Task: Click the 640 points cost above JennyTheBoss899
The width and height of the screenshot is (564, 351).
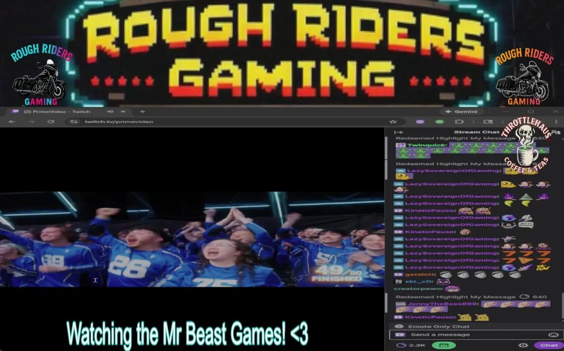Action: pos(540,297)
